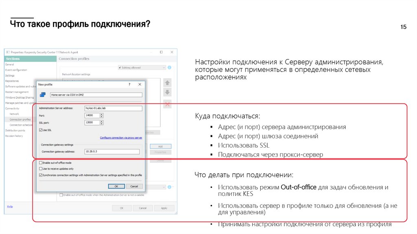This screenshot has width=417, height=234.
Task: Decrease the SSL port with down spinner
Action: pos(101,124)
